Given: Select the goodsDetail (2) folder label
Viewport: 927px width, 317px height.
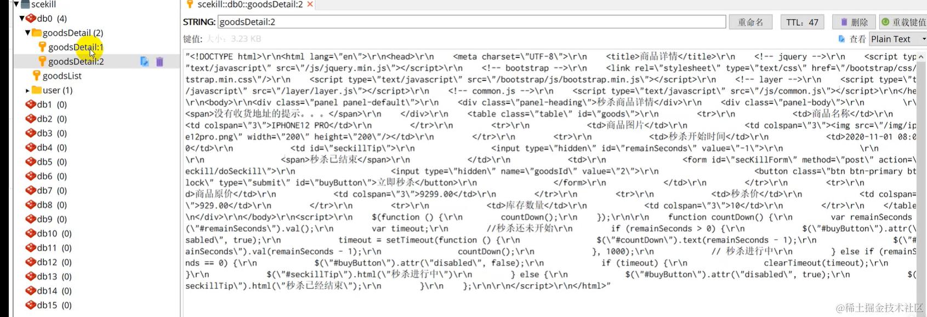Looking at the screenshot, I should point(73,33).
